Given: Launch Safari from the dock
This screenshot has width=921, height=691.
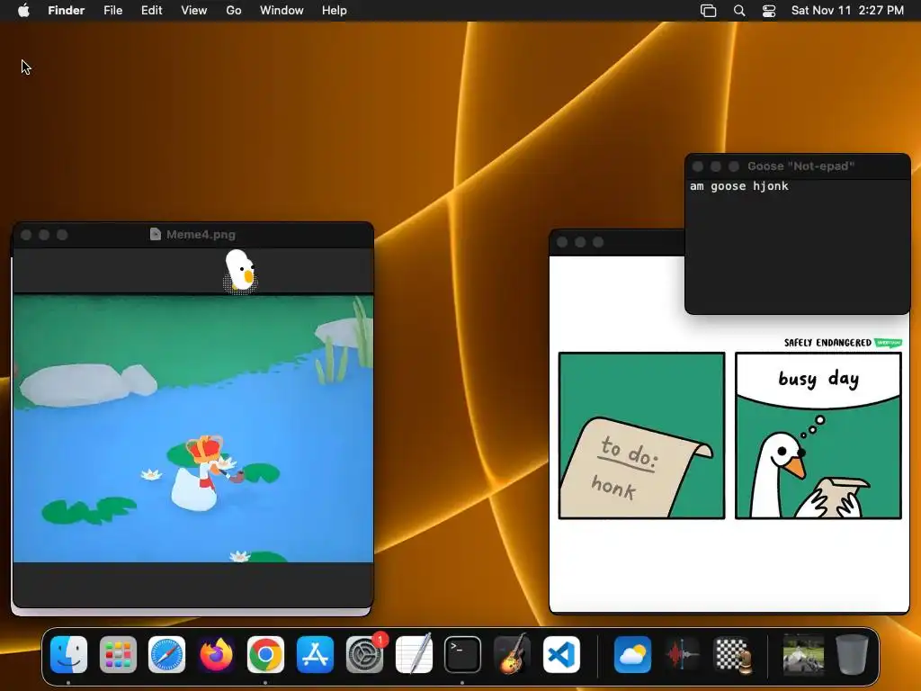Looking at the screenshot, I should pyautogui.click(x=166, y=654).
